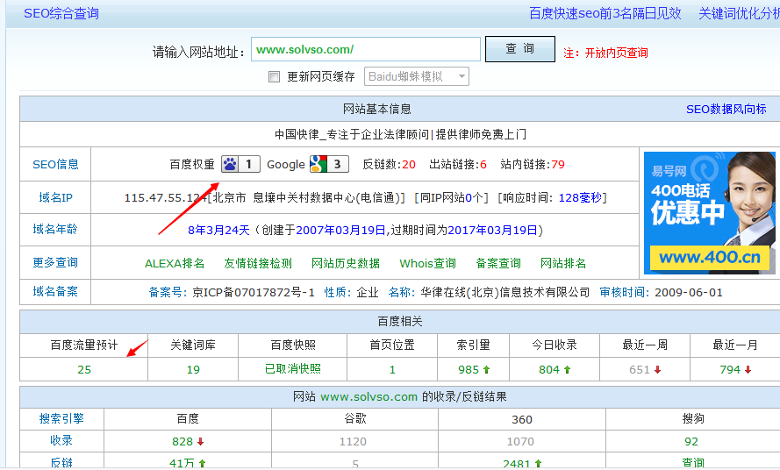Open 备案查询 link
780x470 pixels.
click(498, 263)
